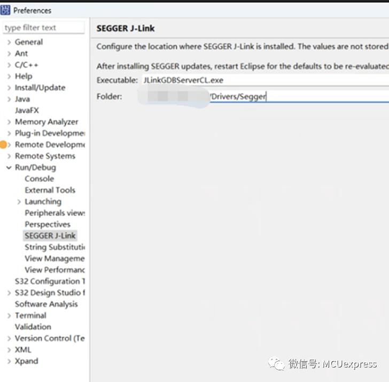
Task: Expand Install/Update node arrow
Action: click(9, 88)
